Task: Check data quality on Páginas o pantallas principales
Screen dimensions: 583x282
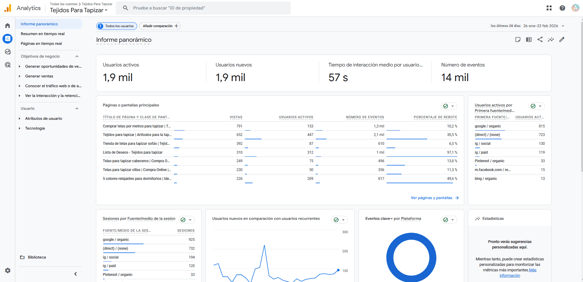Action: pos(445,106)
